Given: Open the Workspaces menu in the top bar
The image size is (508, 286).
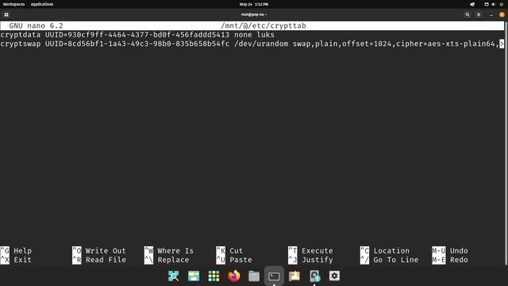Looking at the screenshot, I should tap(13, 4).
